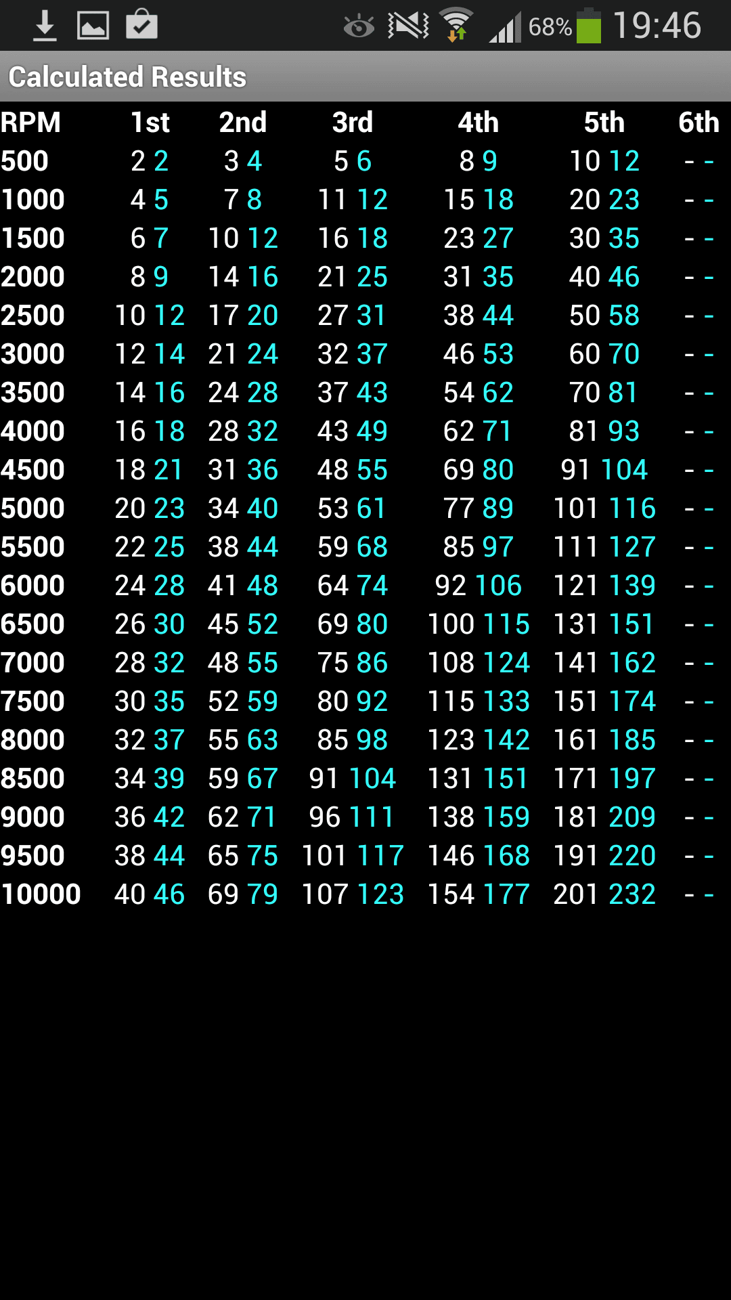
Task: Select the 6th gear column header
Action: 699,123
